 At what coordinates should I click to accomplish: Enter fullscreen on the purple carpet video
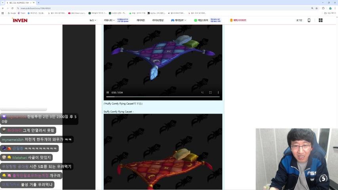click(210, 92)
